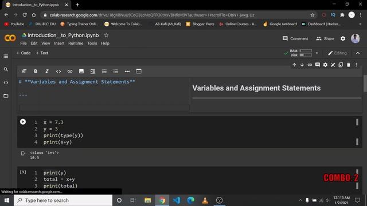Open a new browser tab
The width and height of the screenshot is (367, 206).
tap(77, 5)
